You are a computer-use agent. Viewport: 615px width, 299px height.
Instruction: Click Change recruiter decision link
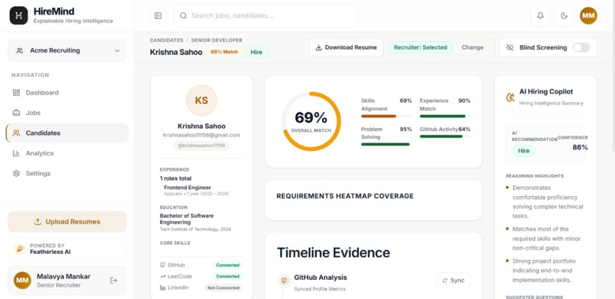(x=472, y=47)
